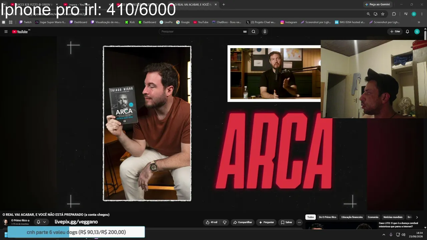Click the Compartilhar button
The image size is (427, 240).
click(243, 222)
